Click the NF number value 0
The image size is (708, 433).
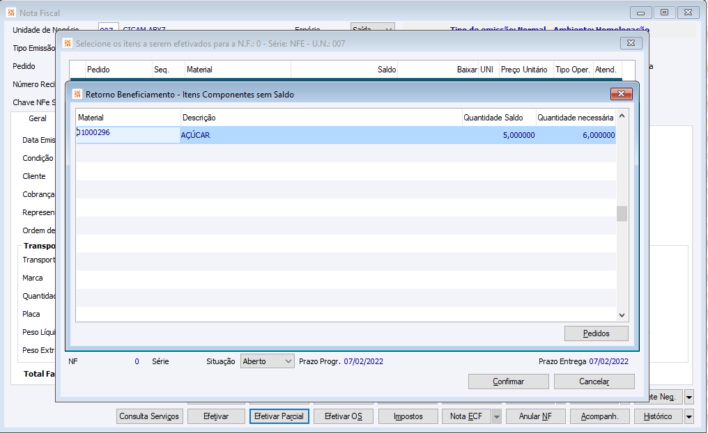point(137,361)
